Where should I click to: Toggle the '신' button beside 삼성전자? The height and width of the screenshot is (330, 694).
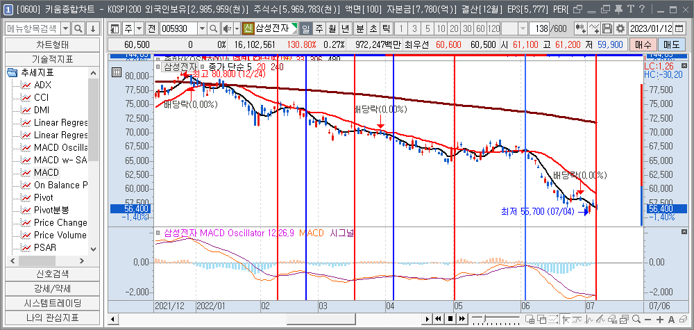point(248,28)
